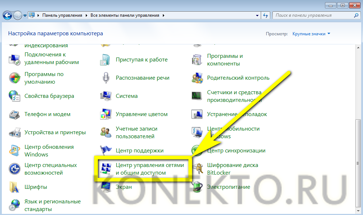Click the Speech Recognition microphone icon
Screen dimensions: 363x215
(106, 78)
